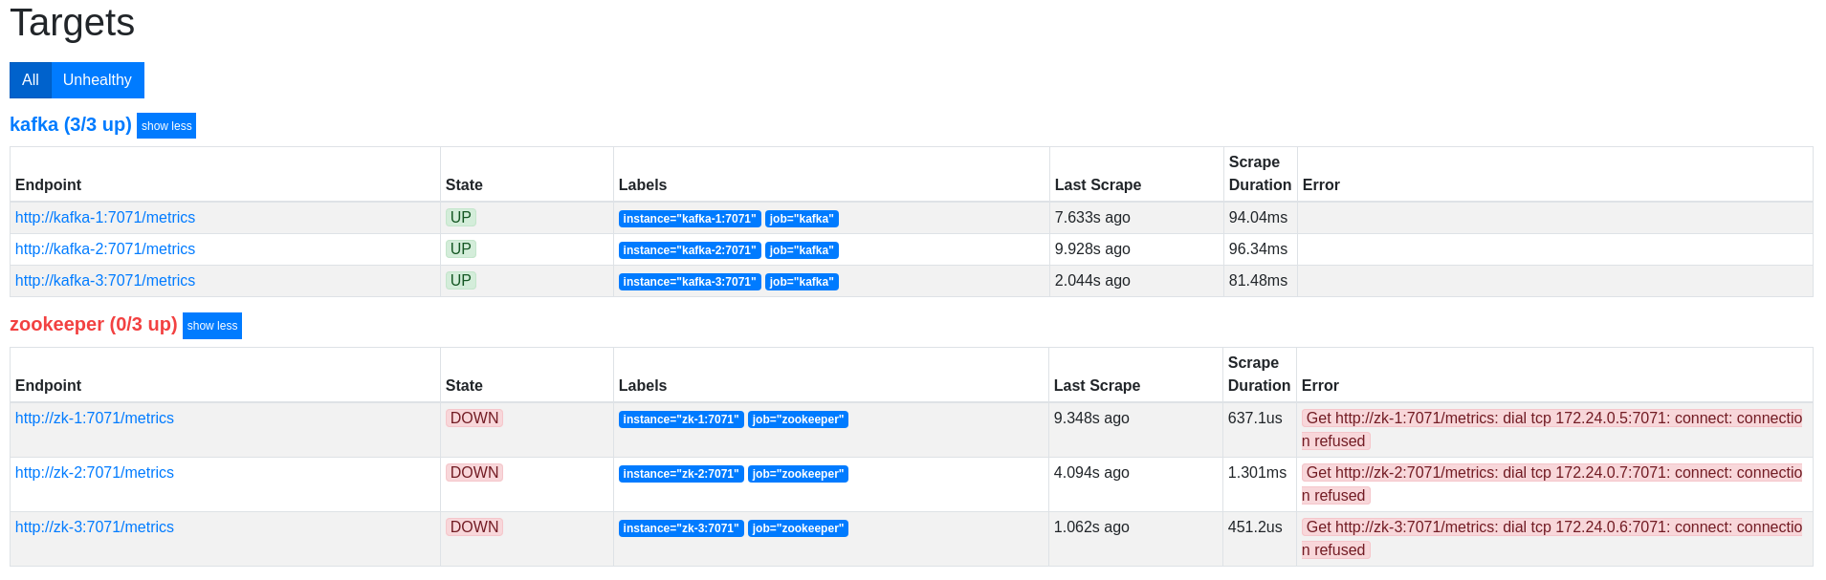
Task: Click the zk-2 connection refused error message
Action: [1552, 484]
